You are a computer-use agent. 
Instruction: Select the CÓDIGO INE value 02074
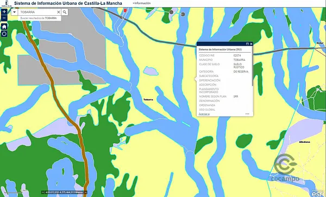coord(237,55)
